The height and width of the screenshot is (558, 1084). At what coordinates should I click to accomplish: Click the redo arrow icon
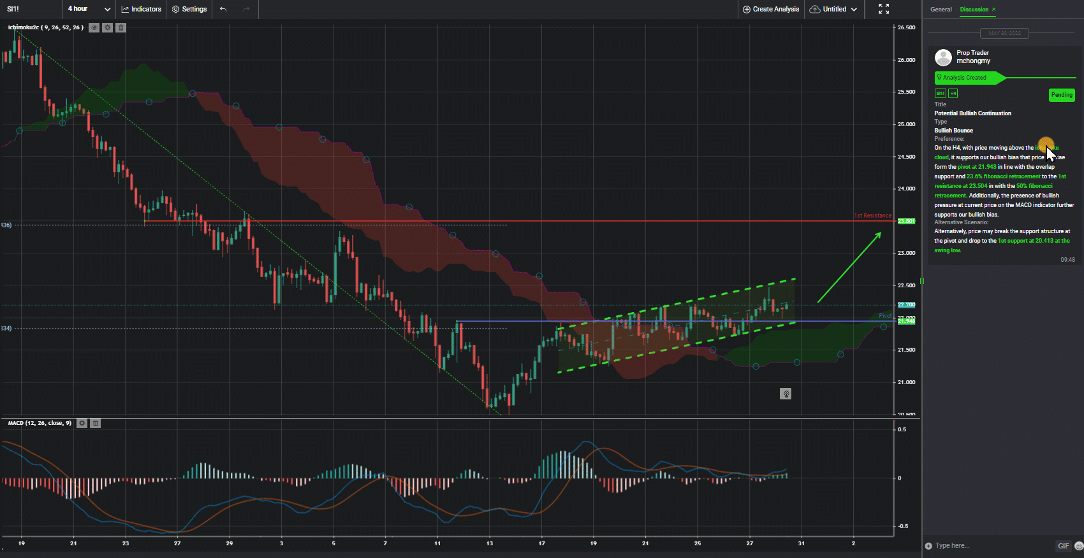click(246, 9)
